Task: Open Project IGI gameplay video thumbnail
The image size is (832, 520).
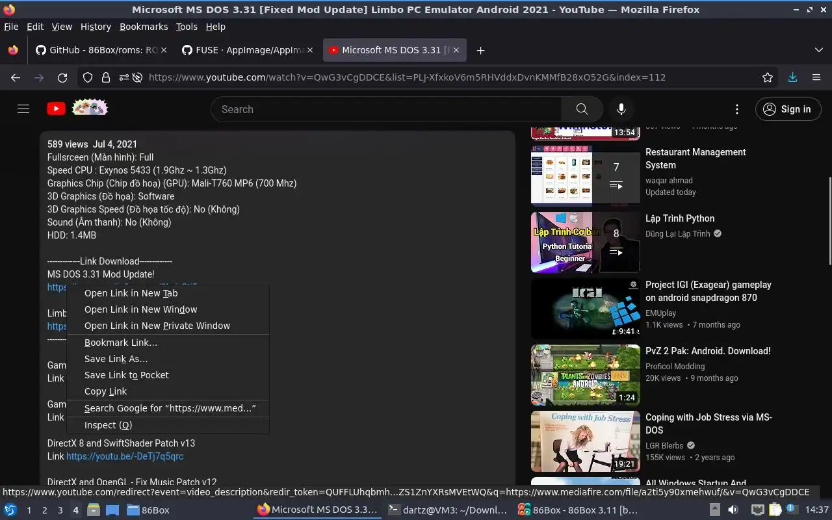Action: click(586, 309)
